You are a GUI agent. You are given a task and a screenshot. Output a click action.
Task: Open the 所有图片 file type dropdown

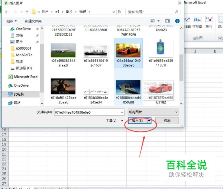point(153,112)
